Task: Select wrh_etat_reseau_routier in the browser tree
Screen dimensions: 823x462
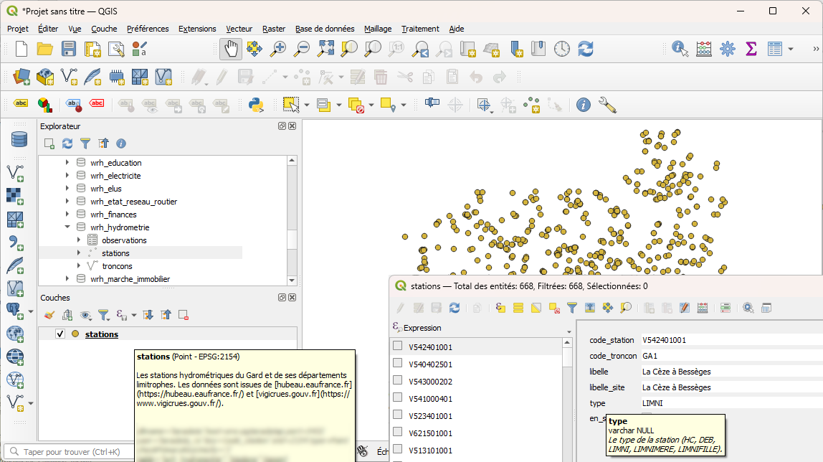Action: pyautogui.click(x=133, y=202)
